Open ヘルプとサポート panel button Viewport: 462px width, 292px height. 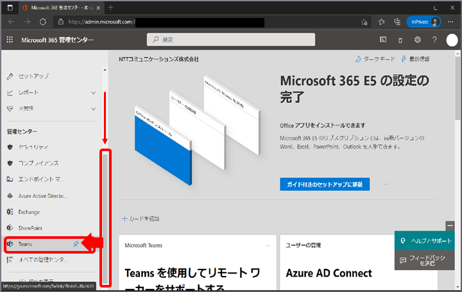pyautogui.click(x=425, y=241)
